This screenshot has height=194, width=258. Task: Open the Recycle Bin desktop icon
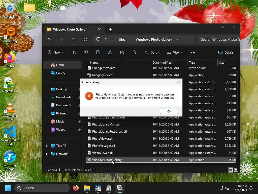point(10,11)
